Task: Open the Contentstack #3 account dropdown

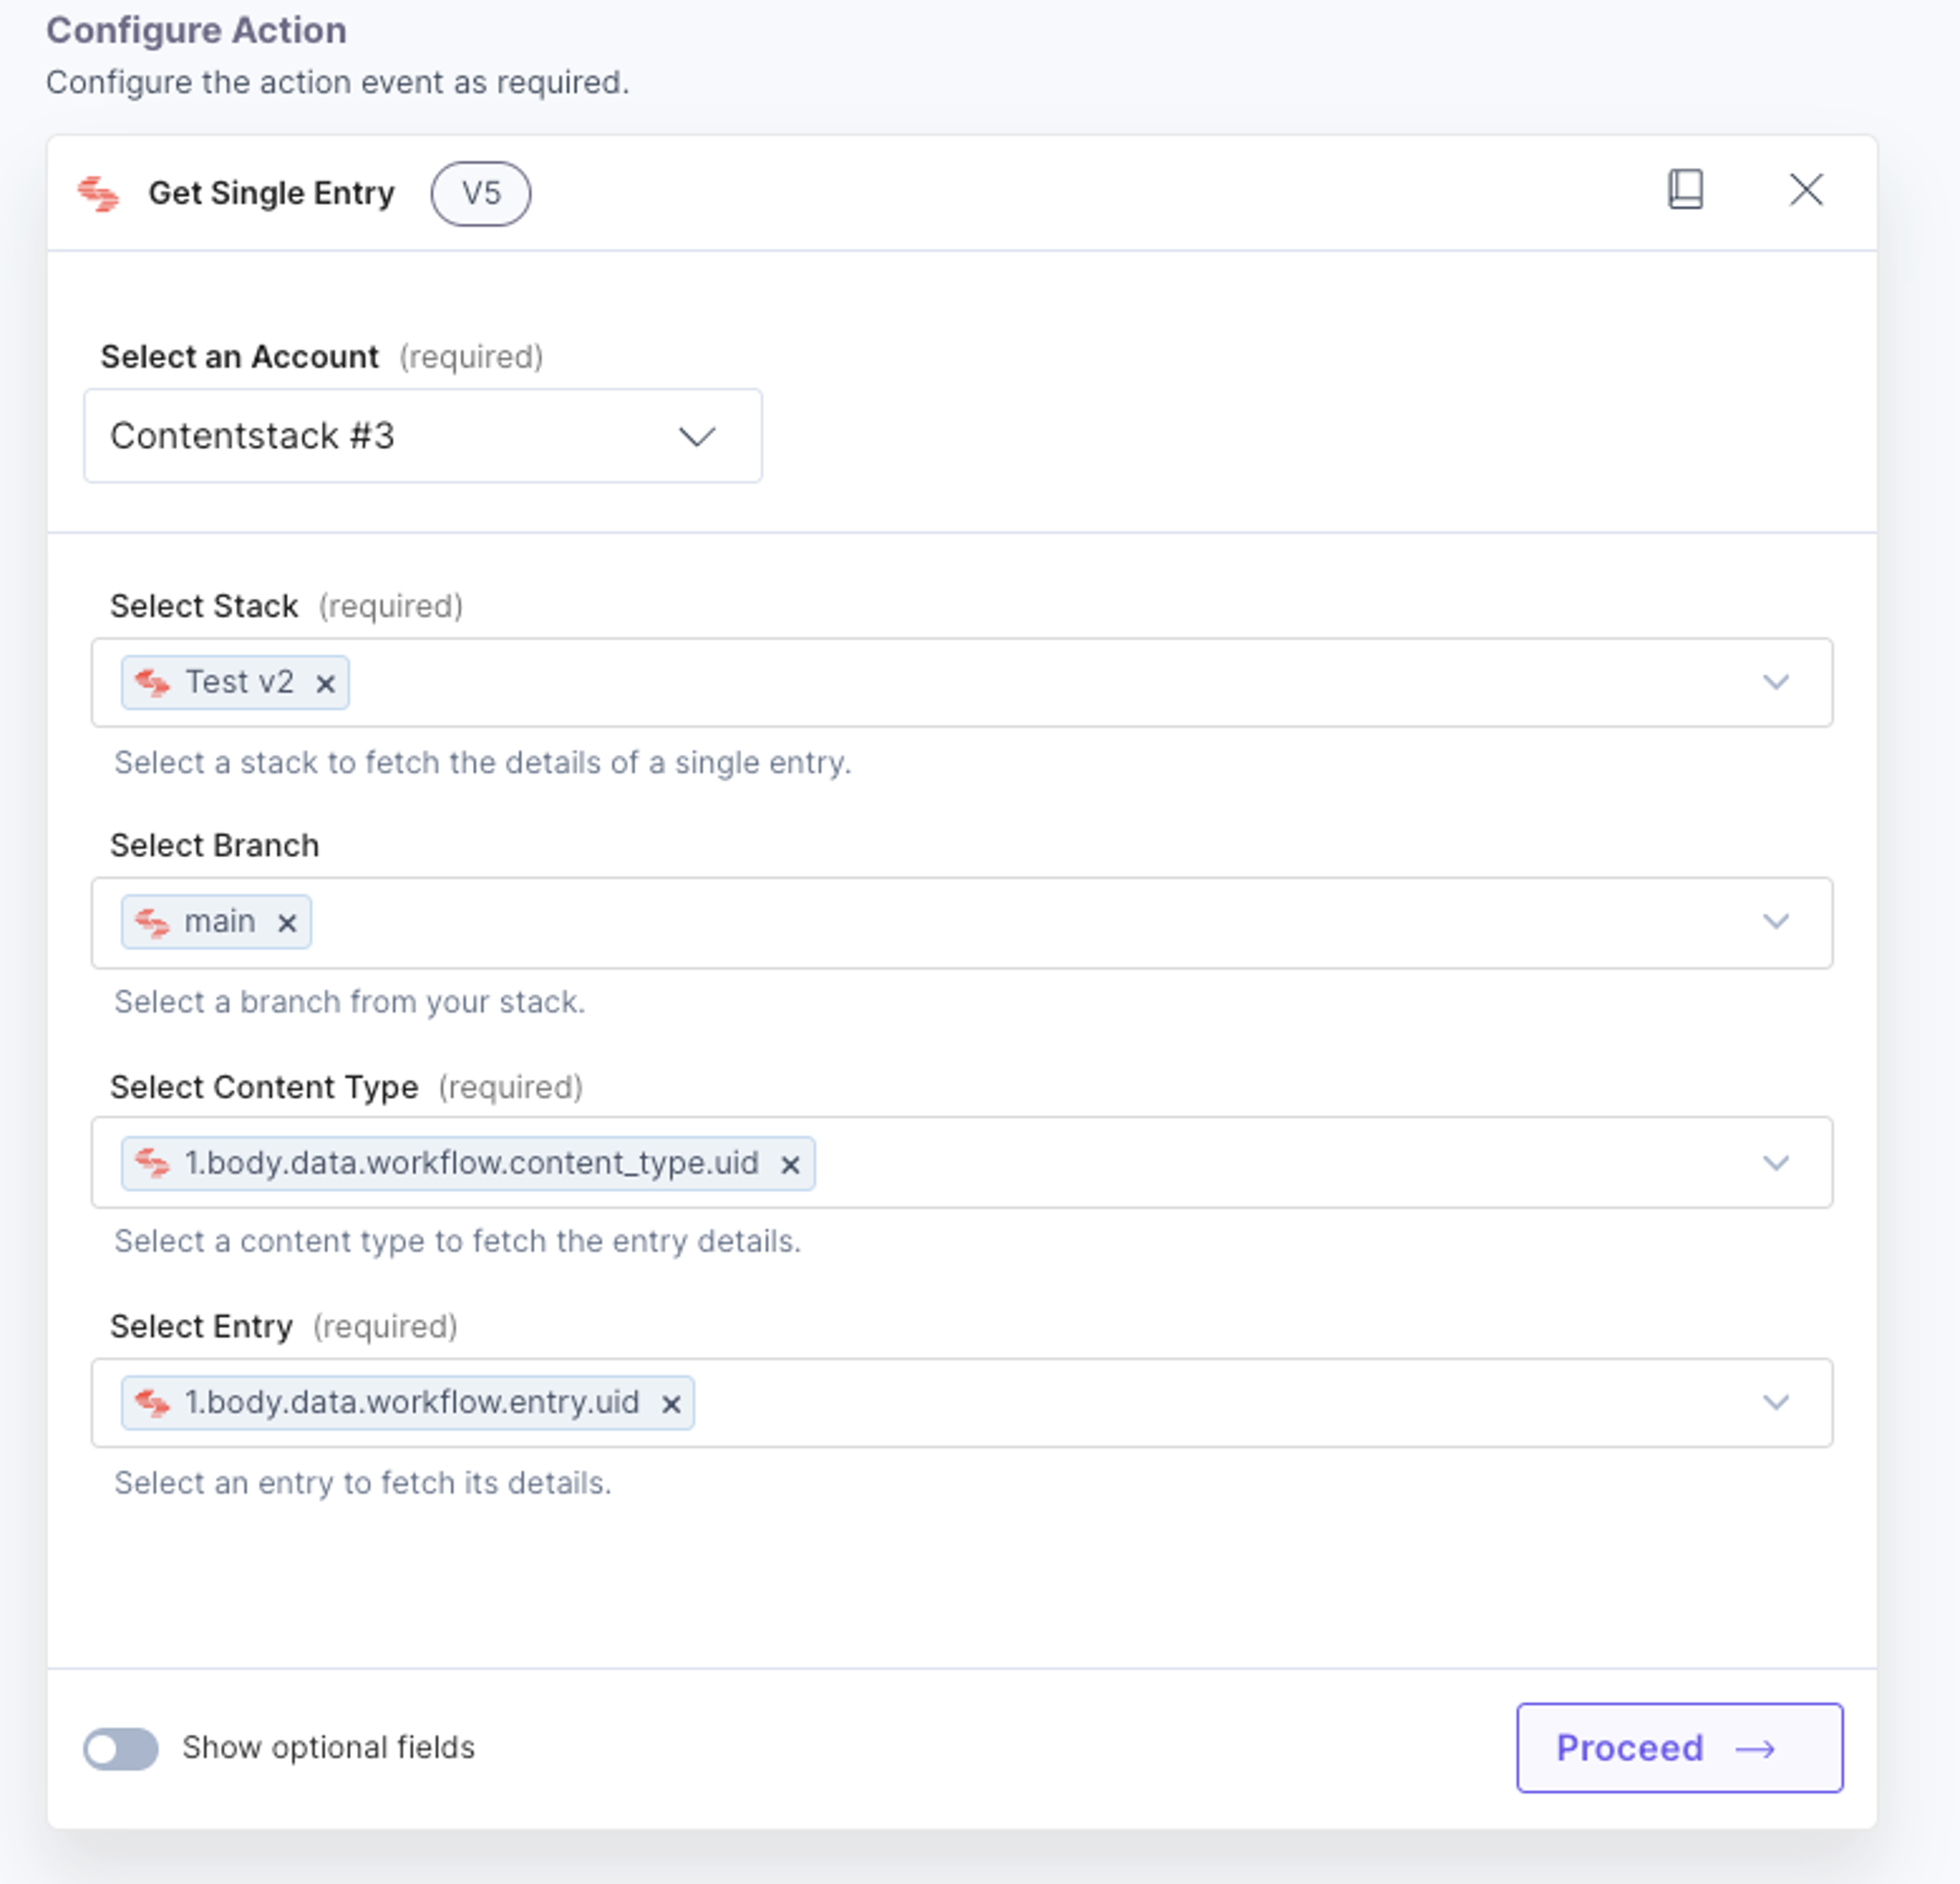Action: (423, 436)
